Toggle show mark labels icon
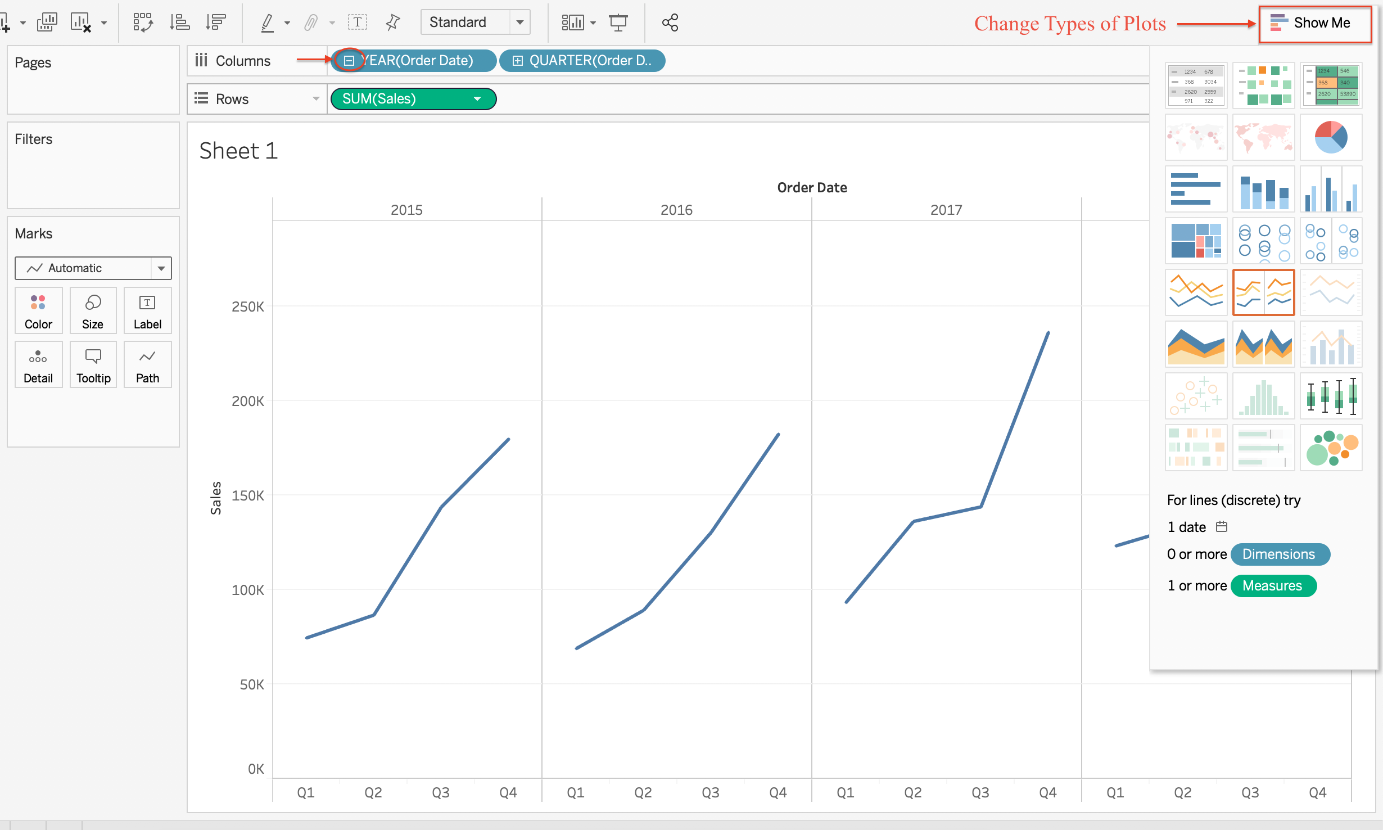1383x830 pixels. [357, 22]
